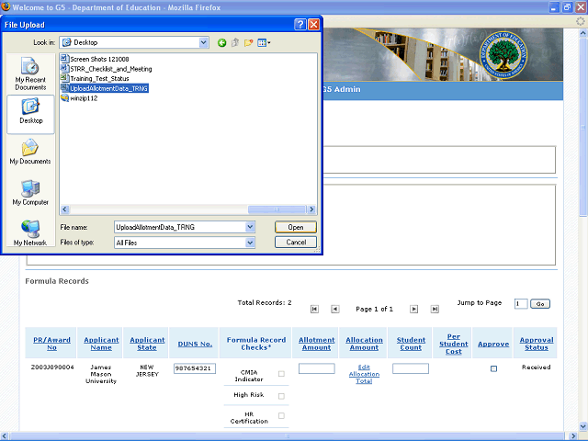Go to next page of records
The width and height of the screenshot is (588, 441).
[413, 309]
